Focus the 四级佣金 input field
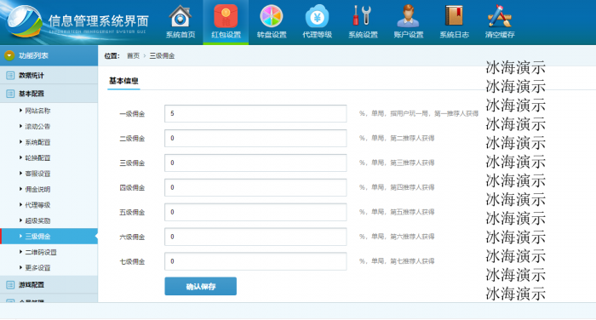Image resolution: width=596 pixels, height=320 pixels. click(x=255, y=187)
